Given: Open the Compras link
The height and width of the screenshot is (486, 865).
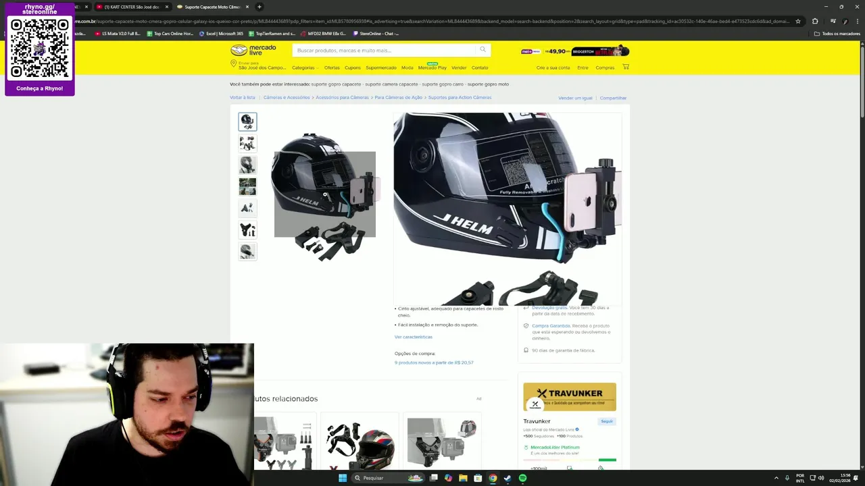Looking at the screenshot, I should [x=605, y=67].
